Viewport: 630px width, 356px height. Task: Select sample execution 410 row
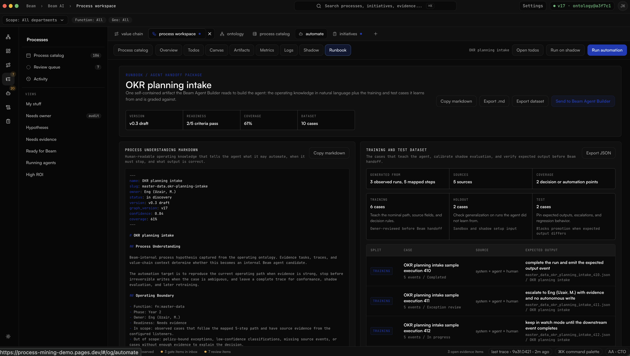491,271
